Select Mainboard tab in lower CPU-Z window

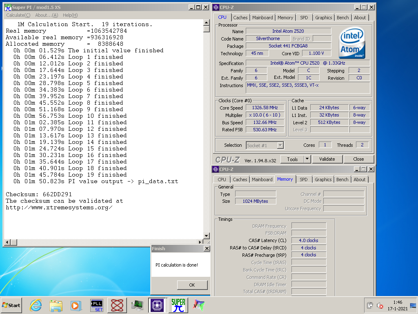(x=262, y=179)
